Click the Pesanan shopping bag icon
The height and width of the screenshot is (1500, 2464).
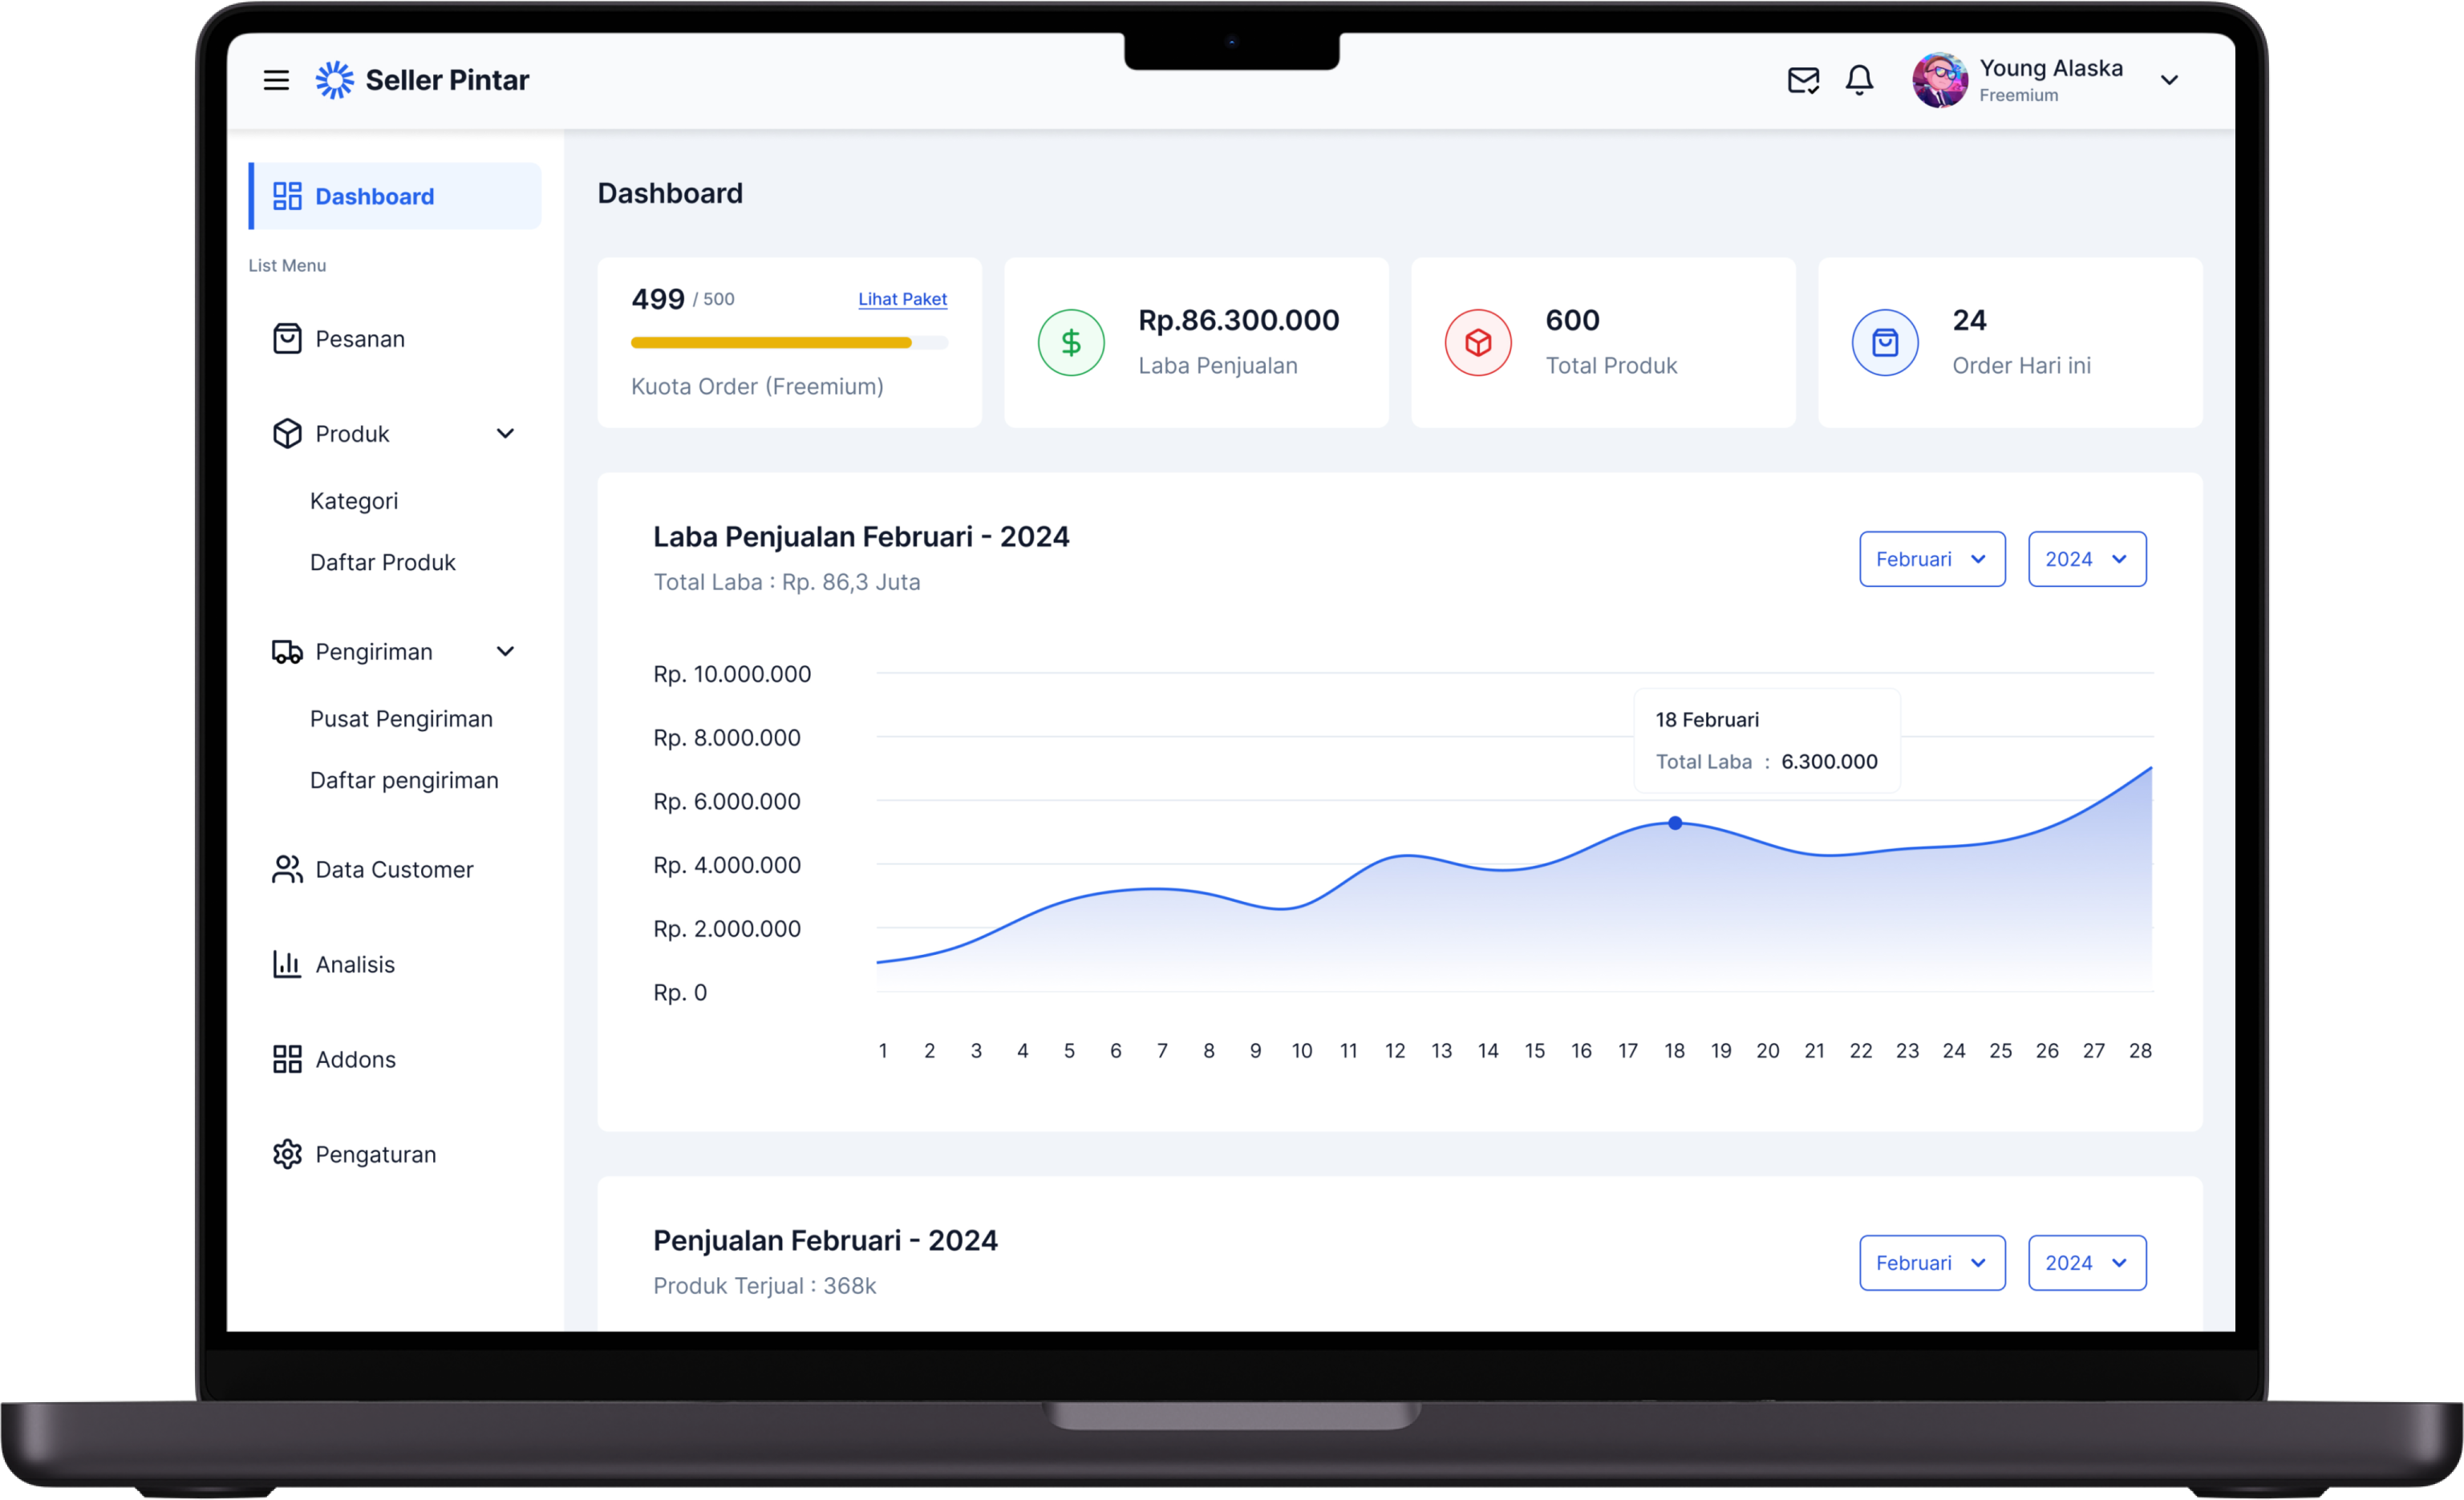coord(287,339)
